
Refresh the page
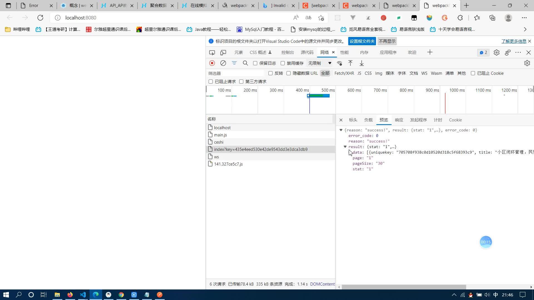[40, 17]
